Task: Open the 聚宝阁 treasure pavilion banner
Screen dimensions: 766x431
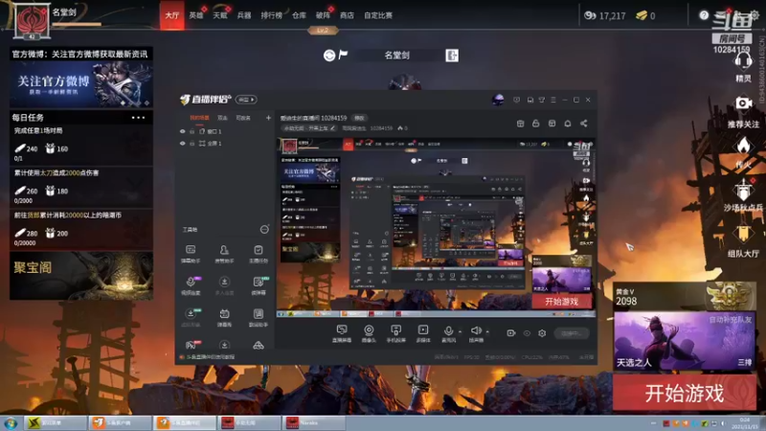Action: point(81,276)
